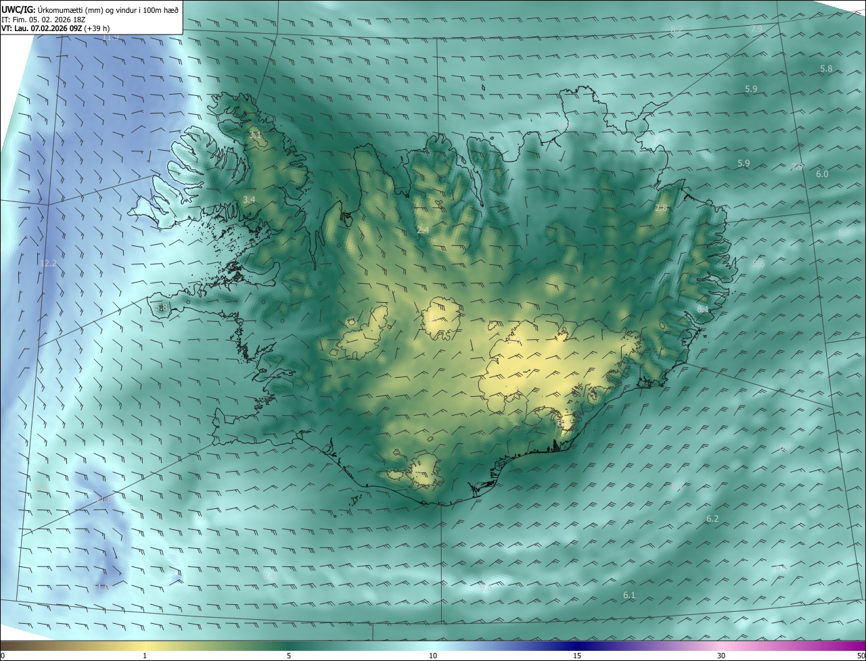Click the 9.8 value label
The width and height of the screenshot is (866, 661).
tap(485, 587)
